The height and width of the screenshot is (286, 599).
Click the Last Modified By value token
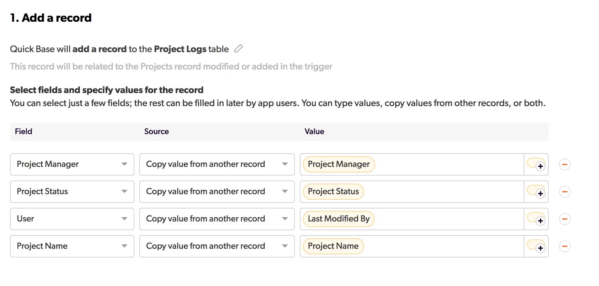338,219
